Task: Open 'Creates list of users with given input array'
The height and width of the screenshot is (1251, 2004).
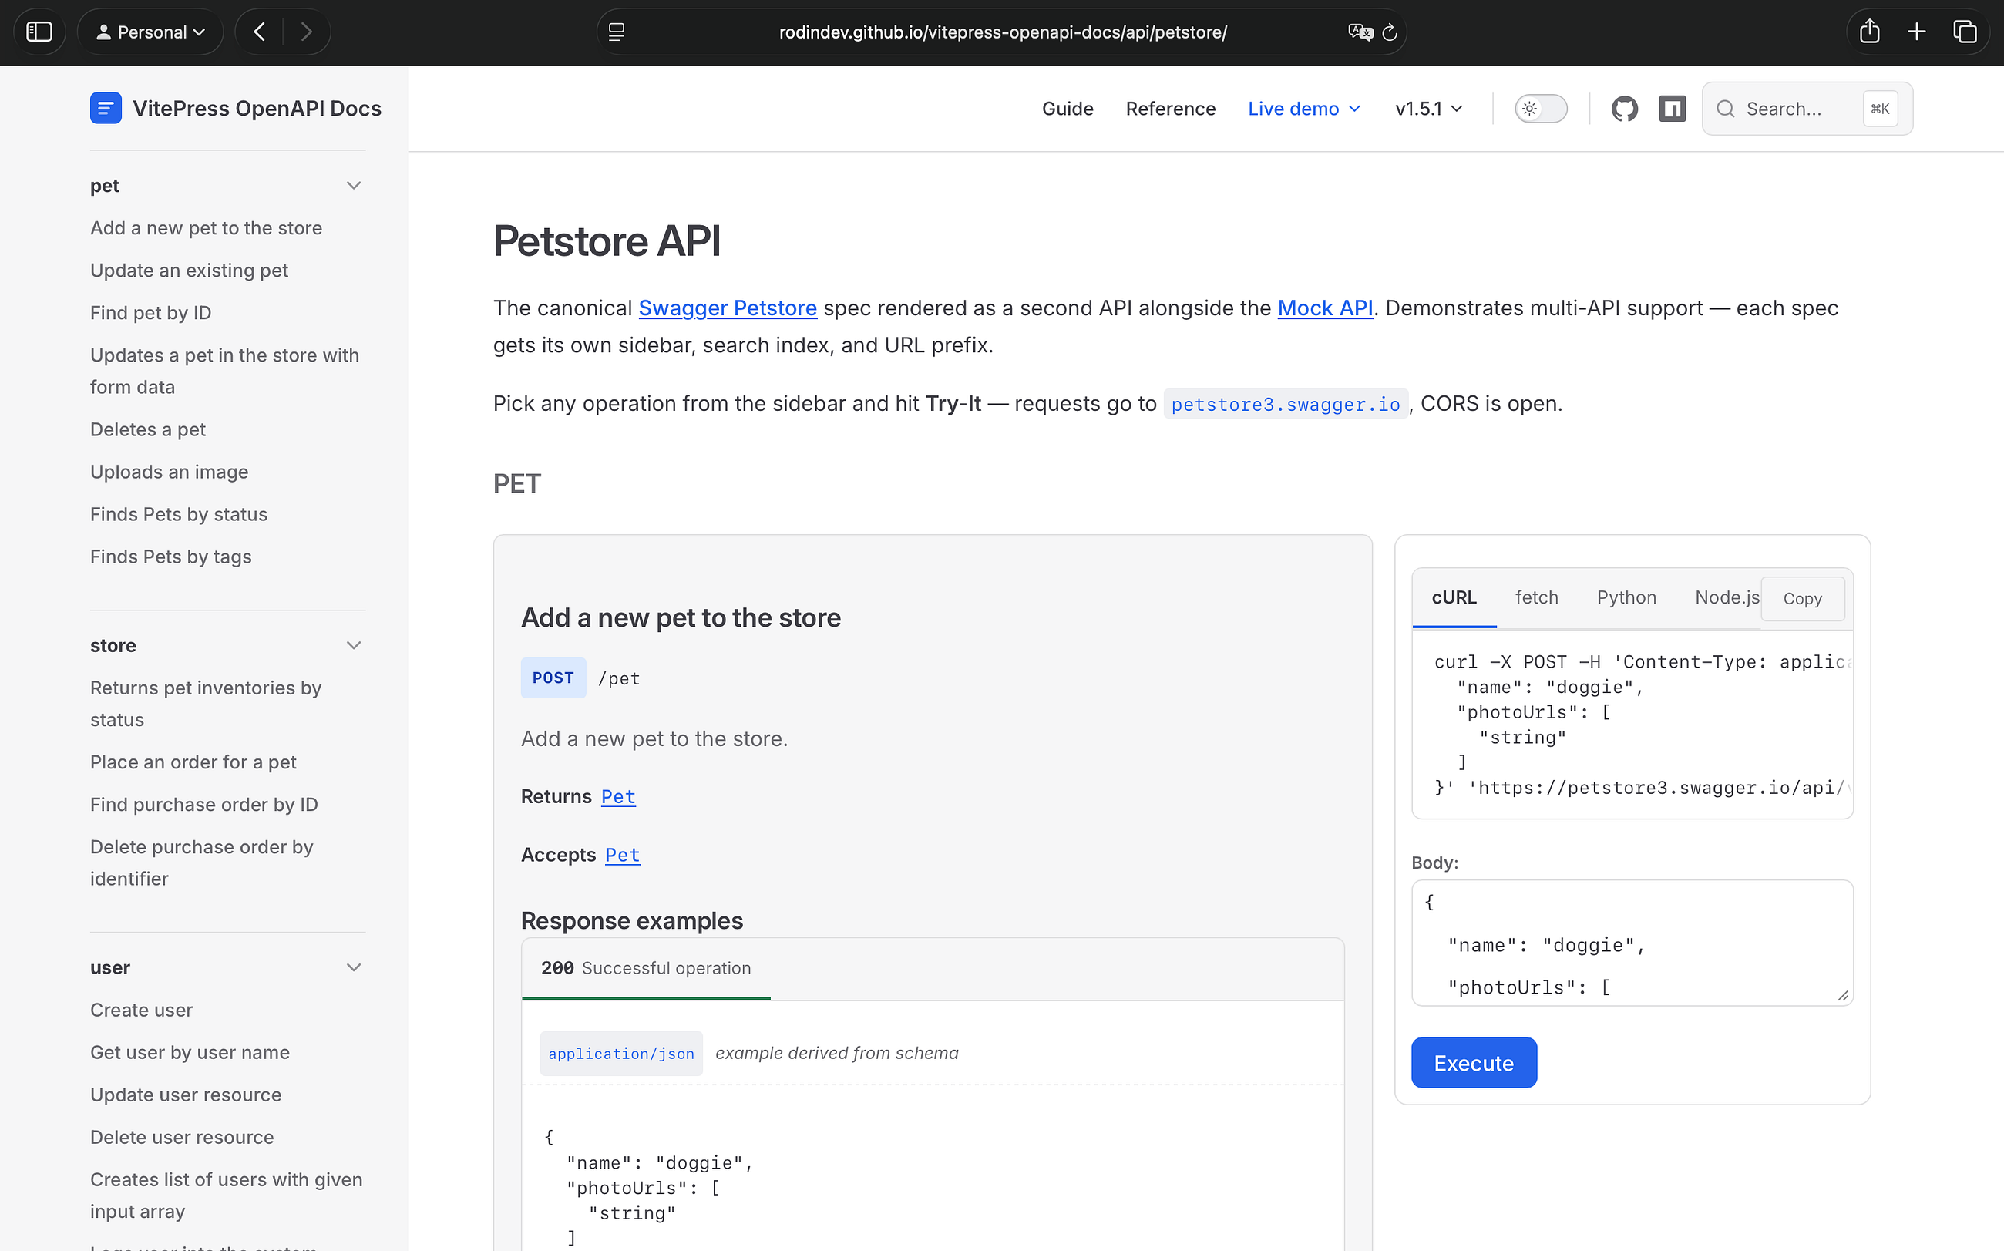Action: pos(226,1195)
